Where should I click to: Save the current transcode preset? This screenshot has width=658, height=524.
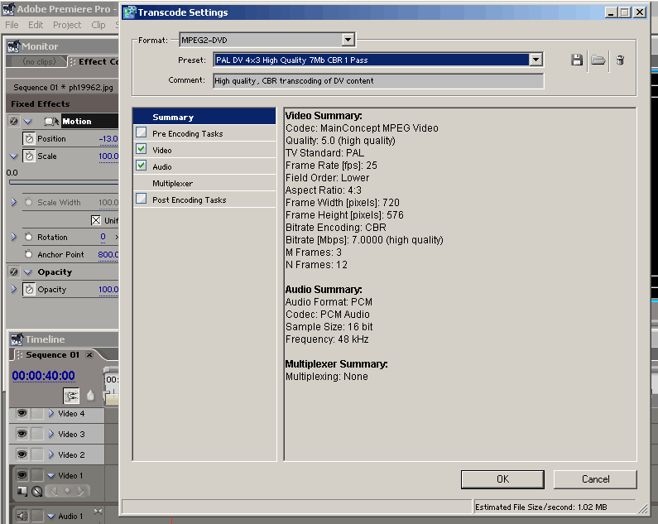click(x=577, y=60)
